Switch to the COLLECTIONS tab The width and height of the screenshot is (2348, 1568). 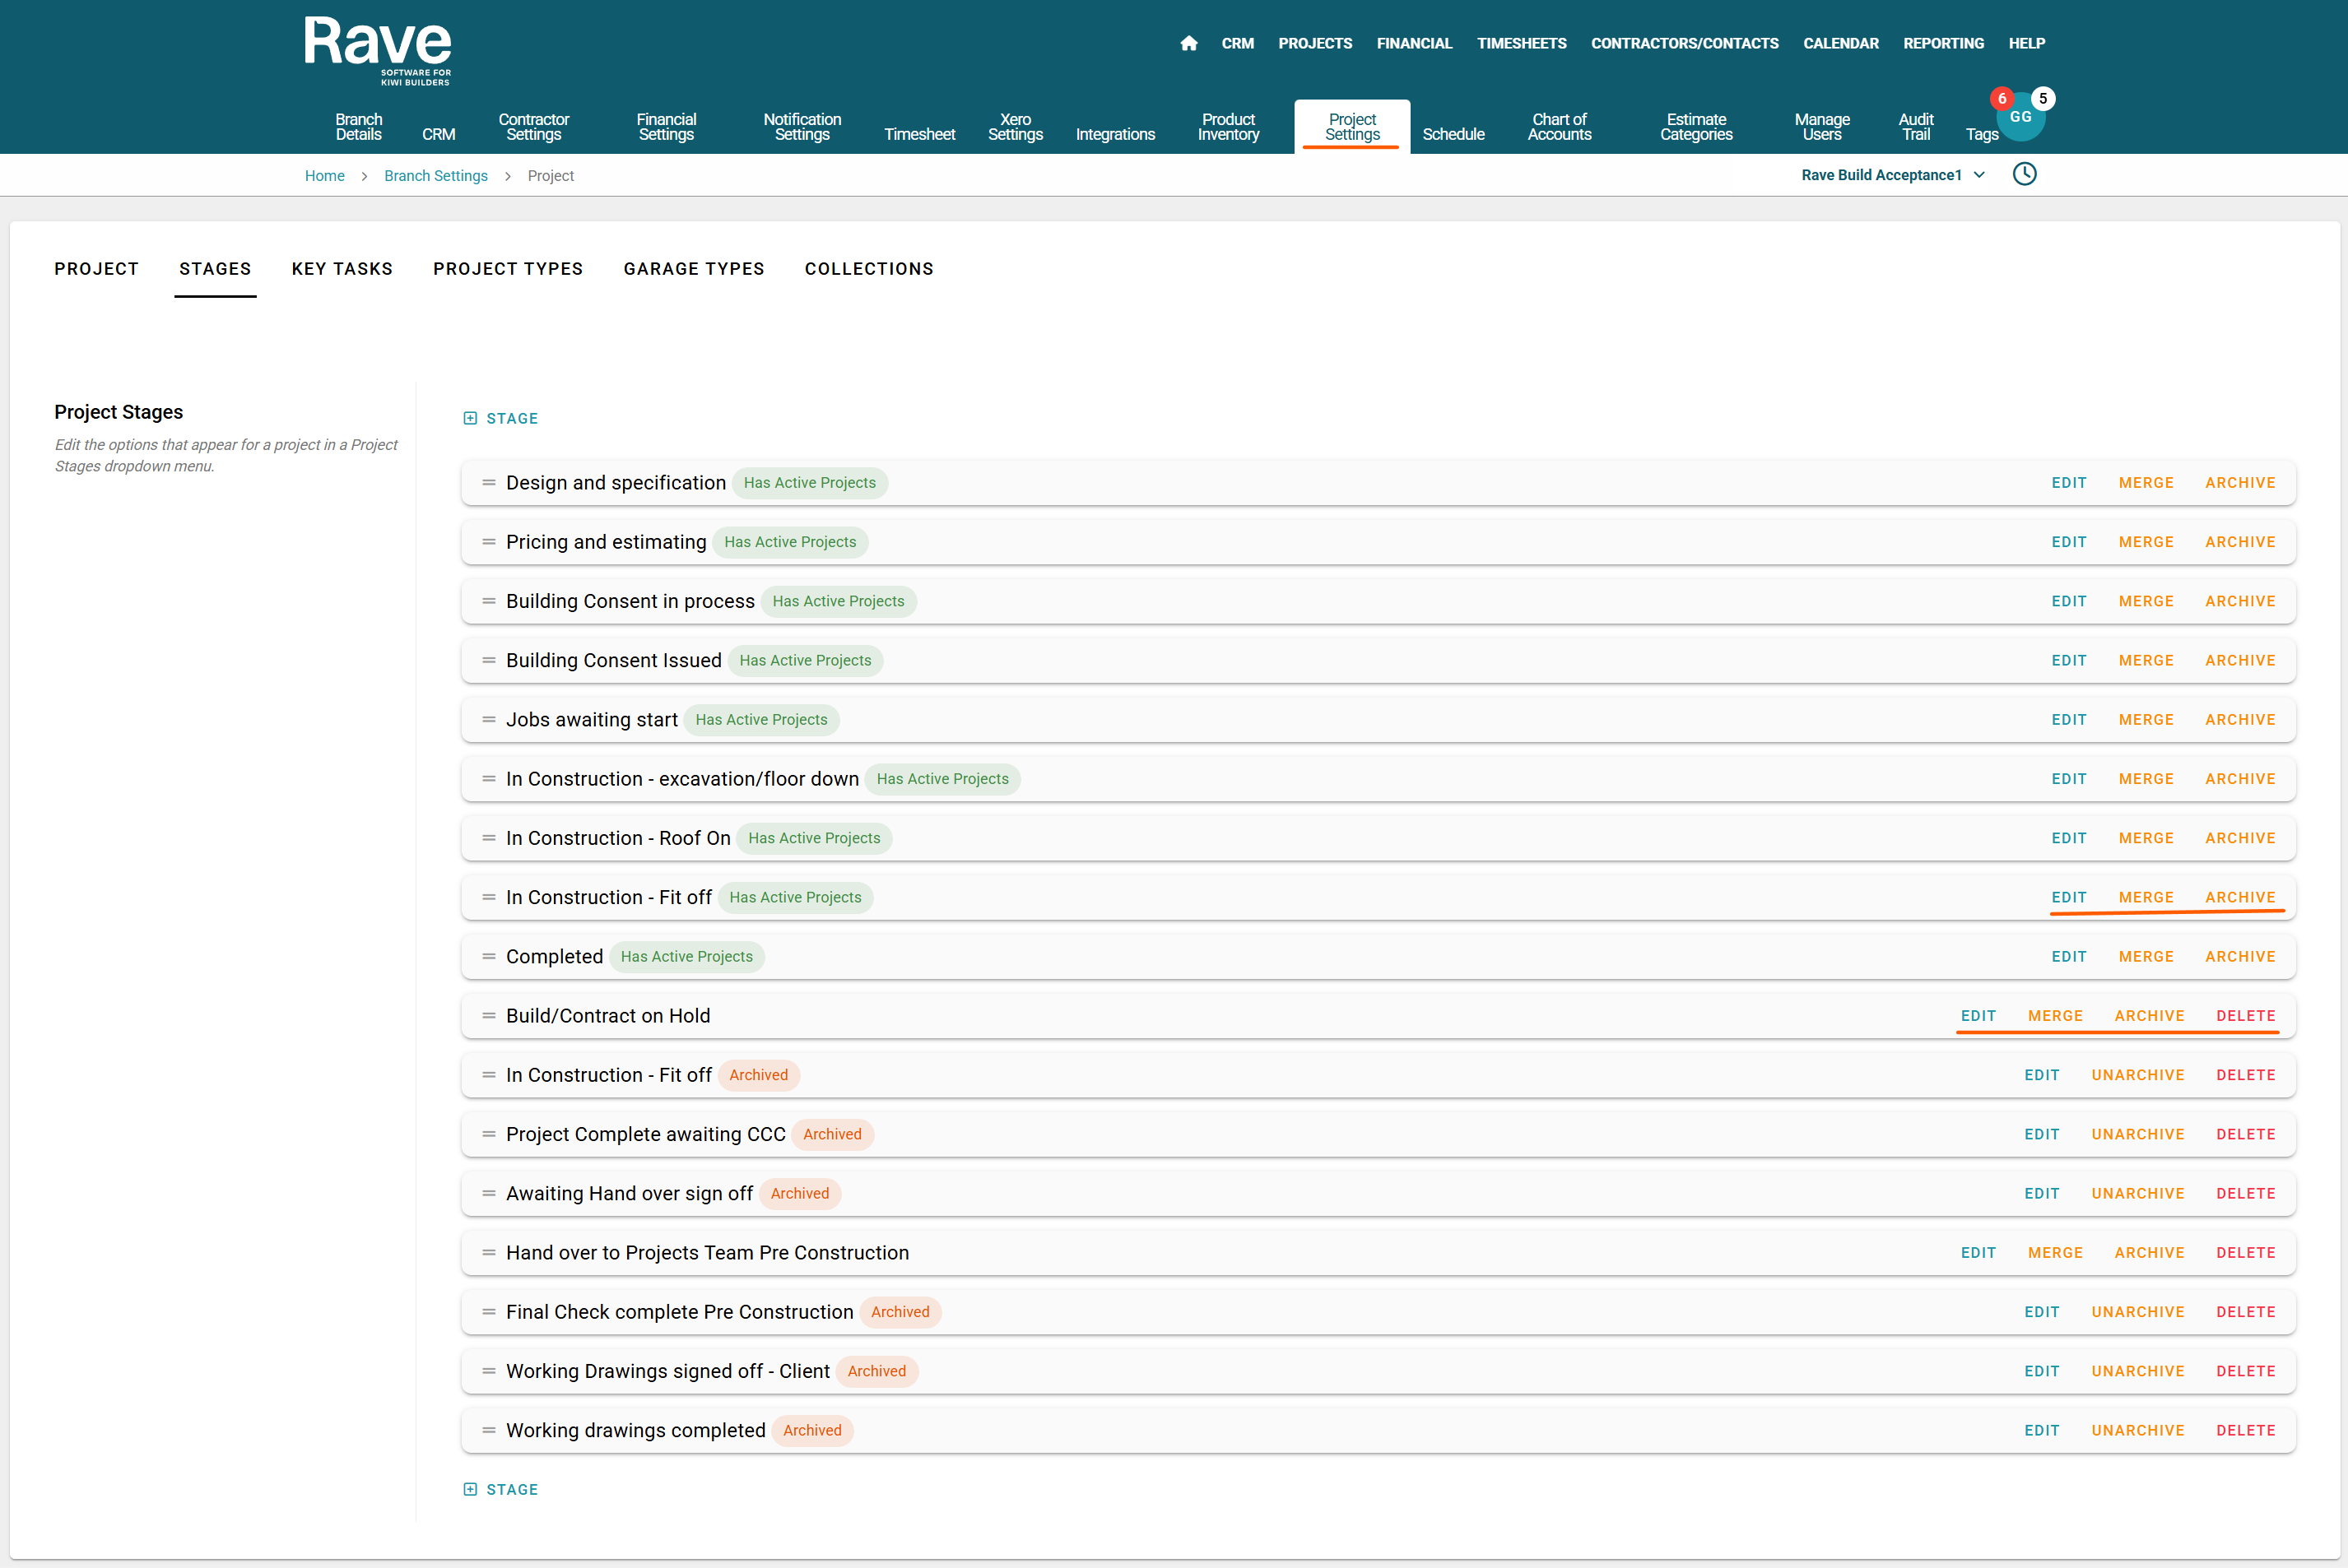(x=868, y=269)
